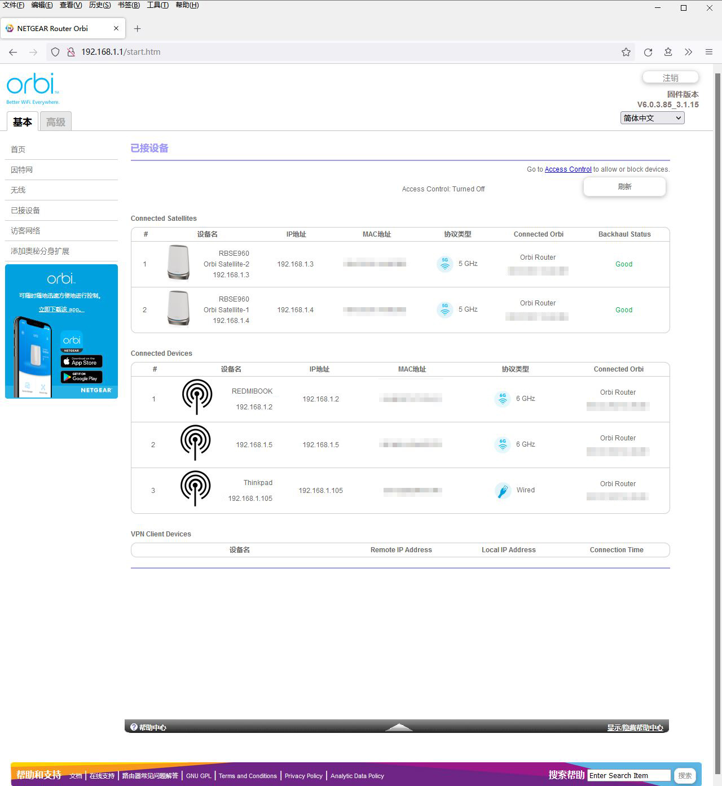This screenshot has height=786, width=722.
Task: Click the Orbi Satellite-2 device image
Action: point(178,262)
